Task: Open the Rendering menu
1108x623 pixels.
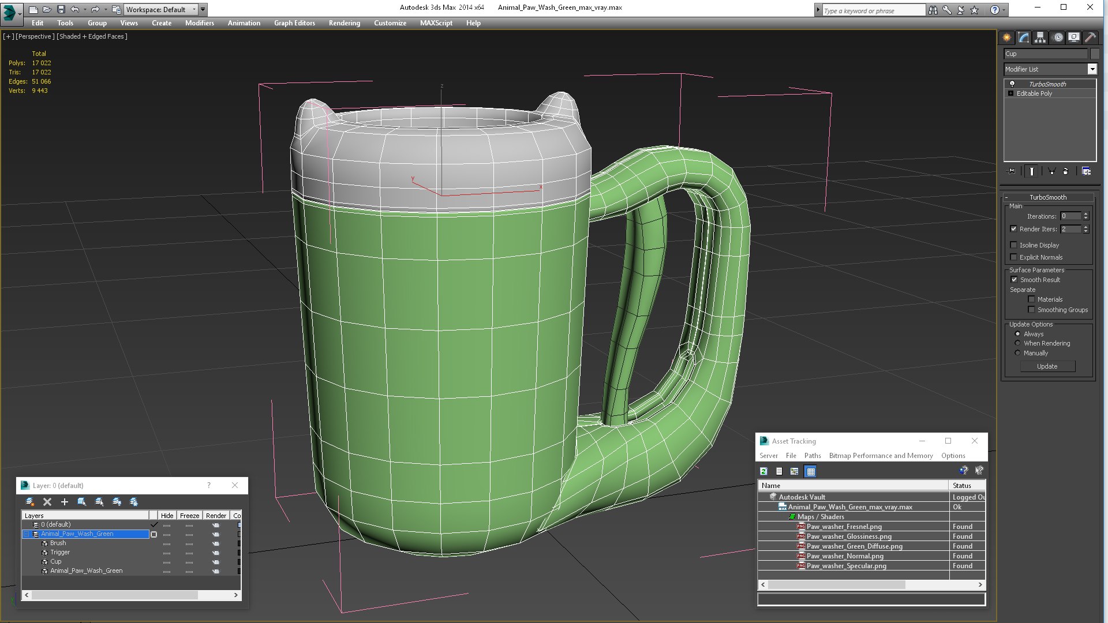Action: coord(344,23)
